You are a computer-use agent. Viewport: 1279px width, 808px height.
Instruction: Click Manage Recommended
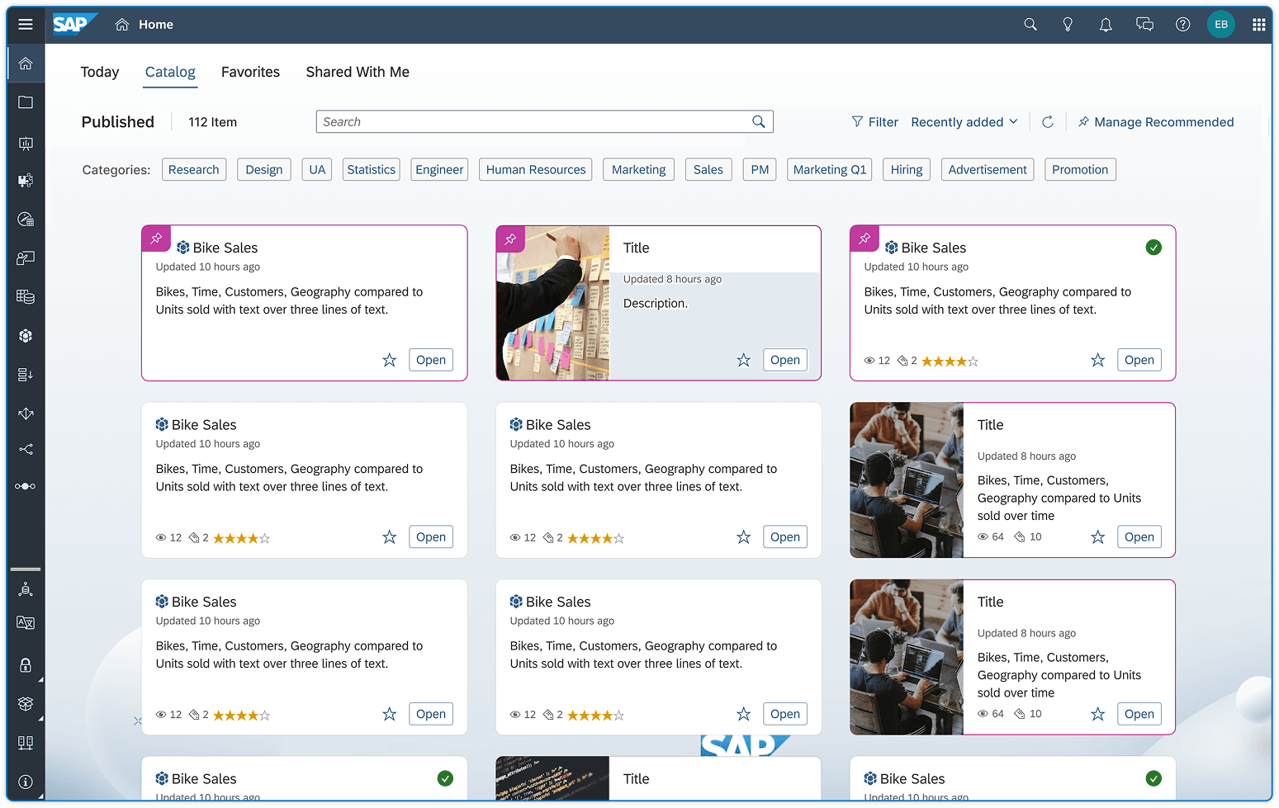[x=1156, y=122]
